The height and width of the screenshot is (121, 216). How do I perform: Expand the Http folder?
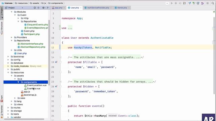tap(18, 18)
